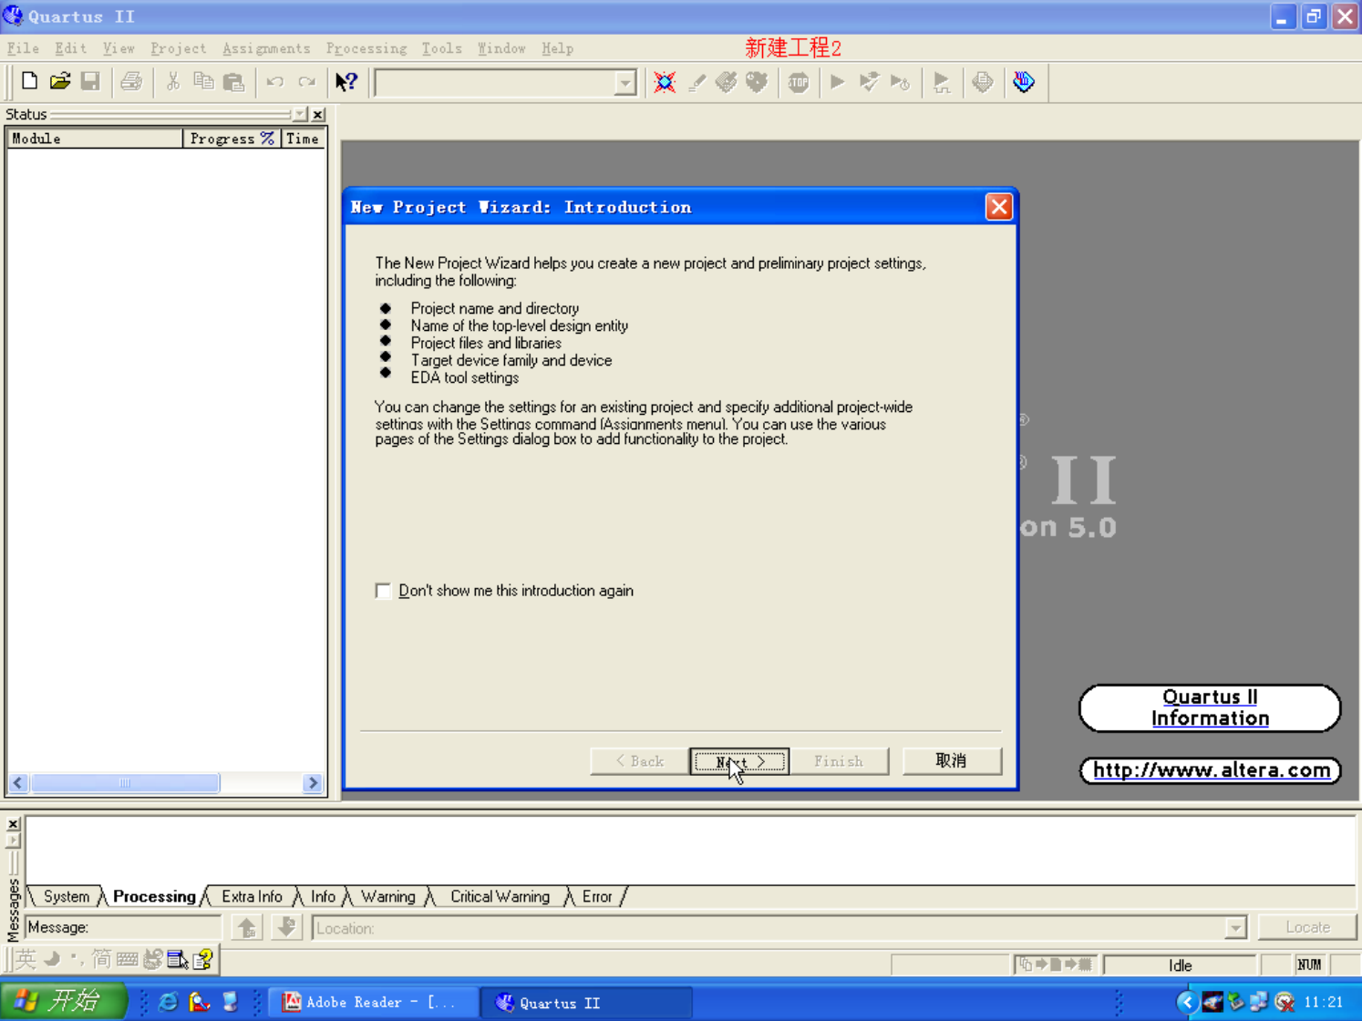Image resolution: width=1362 pixels, height=1021 pixels.
Task: Click the 开始 Start button
Action: click(x=63, y=1001)
